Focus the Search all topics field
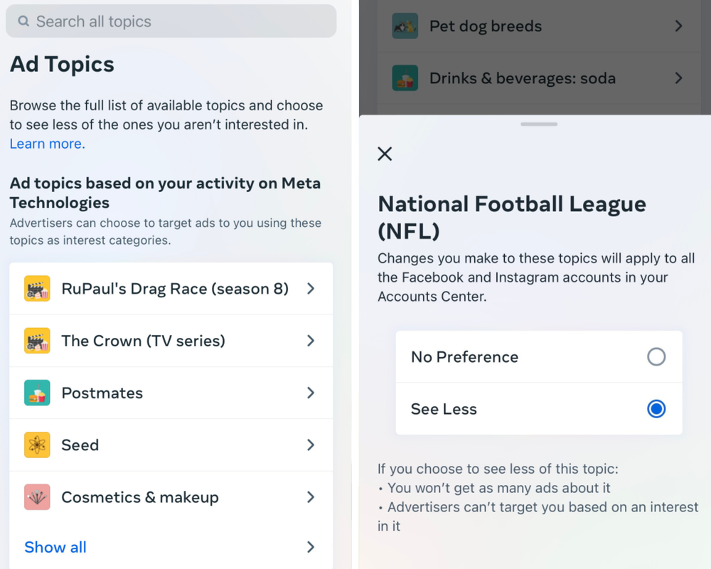This screenshot has height=569, width=711. 171,21
